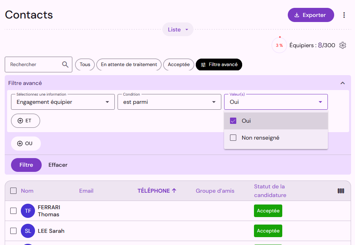This screenshot has width=355, height=245.
Task: Select the 'En attente de traitement' filter
Action: [x=129, y=64]
